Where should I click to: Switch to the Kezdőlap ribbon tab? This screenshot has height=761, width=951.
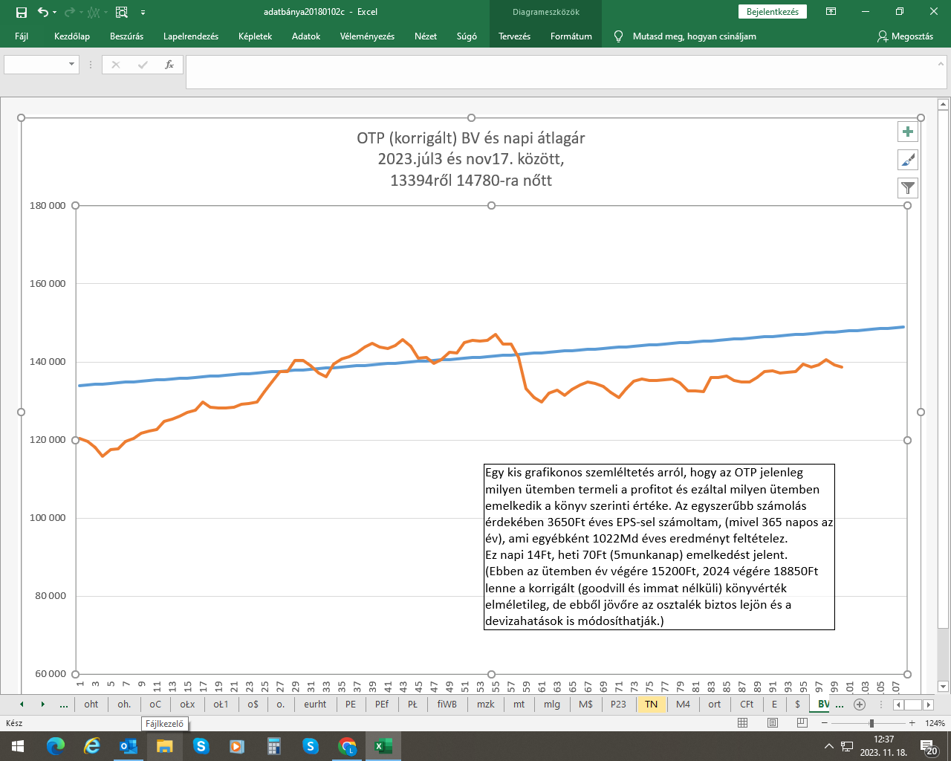[x=72, y=36]
